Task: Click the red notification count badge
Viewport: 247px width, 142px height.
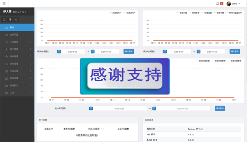Action: [222, 3]
